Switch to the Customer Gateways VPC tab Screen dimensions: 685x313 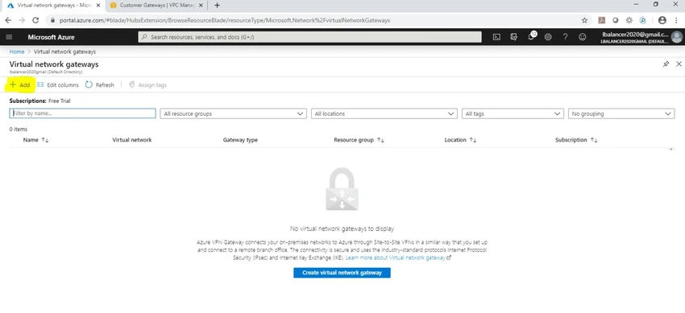156,6
